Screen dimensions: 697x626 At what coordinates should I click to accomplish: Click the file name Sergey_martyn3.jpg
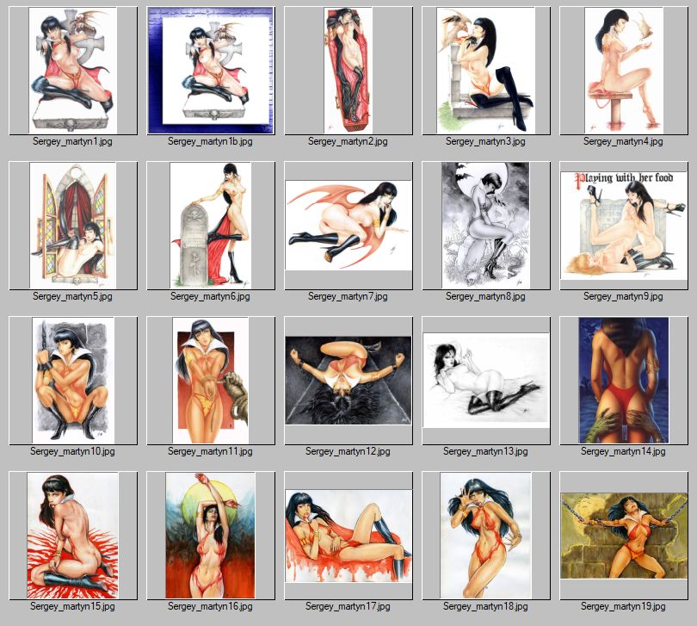coord(485,141)
